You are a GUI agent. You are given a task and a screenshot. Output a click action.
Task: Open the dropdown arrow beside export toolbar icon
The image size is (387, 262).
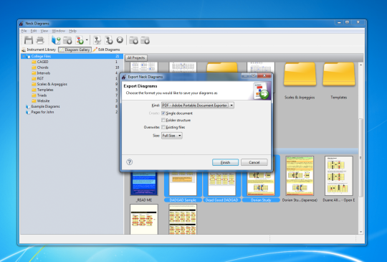click(x=87, y=39)
